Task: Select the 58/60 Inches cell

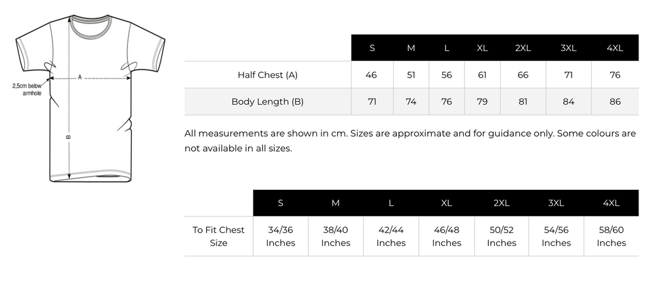Action: pos(611,236)
